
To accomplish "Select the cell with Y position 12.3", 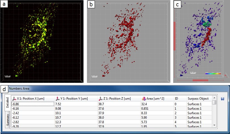I will (x=76, y=122).
